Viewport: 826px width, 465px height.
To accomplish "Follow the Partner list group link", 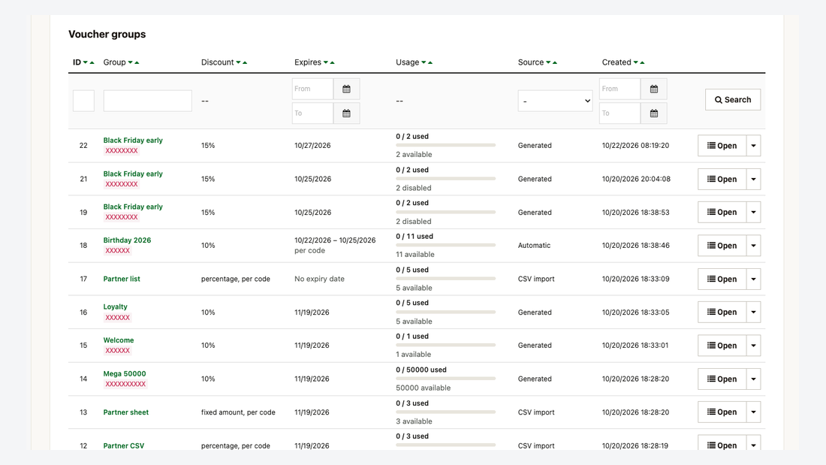I will (122, 279).
